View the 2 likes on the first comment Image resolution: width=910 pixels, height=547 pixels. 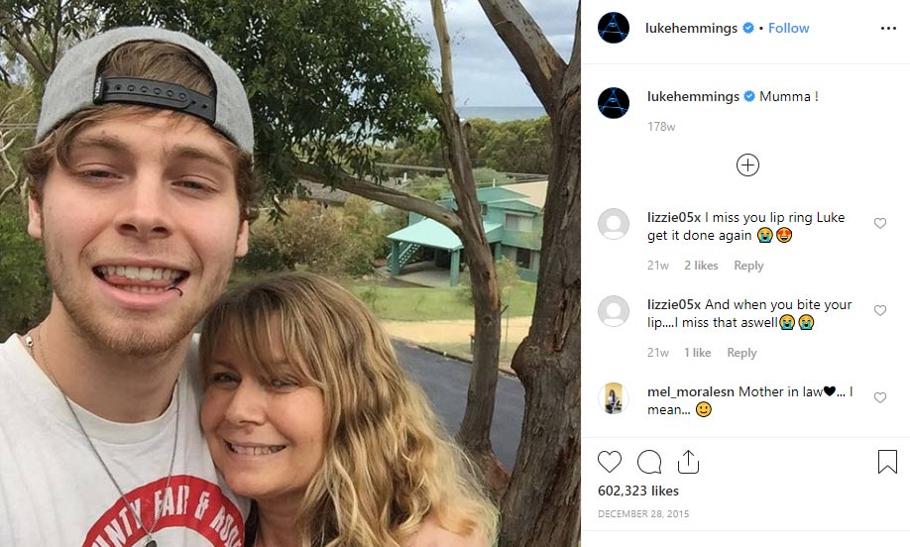point(701,266)
